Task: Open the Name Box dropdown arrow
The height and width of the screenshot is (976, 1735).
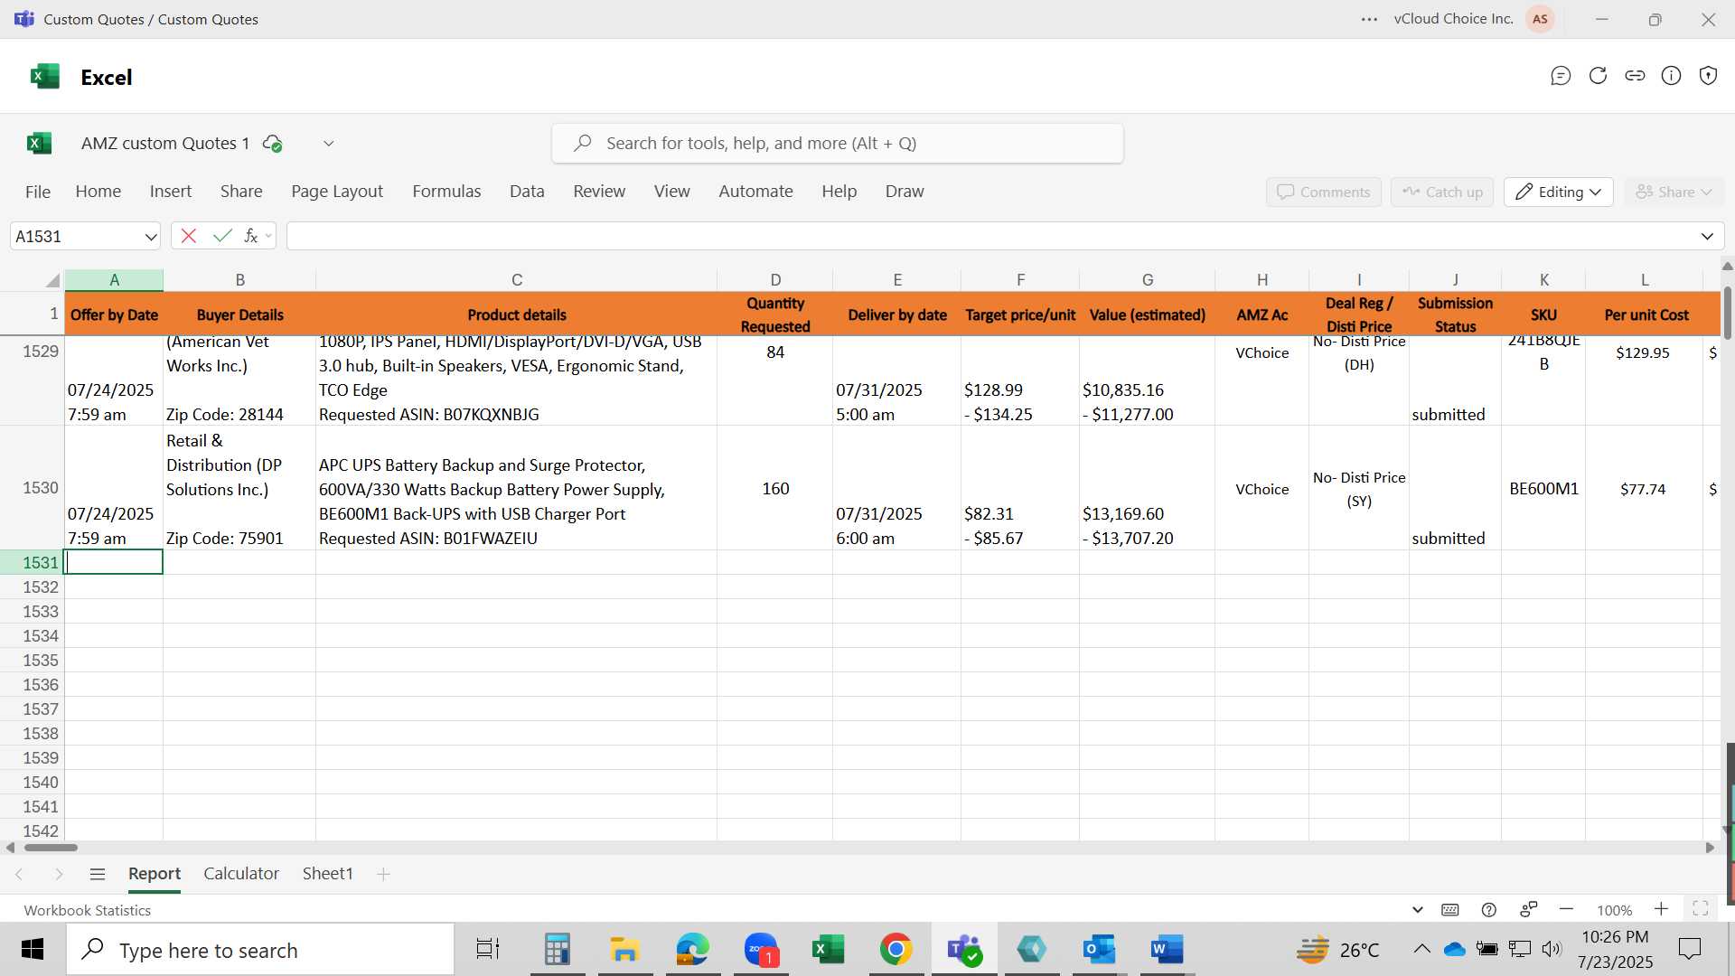Action: [150, 237]
